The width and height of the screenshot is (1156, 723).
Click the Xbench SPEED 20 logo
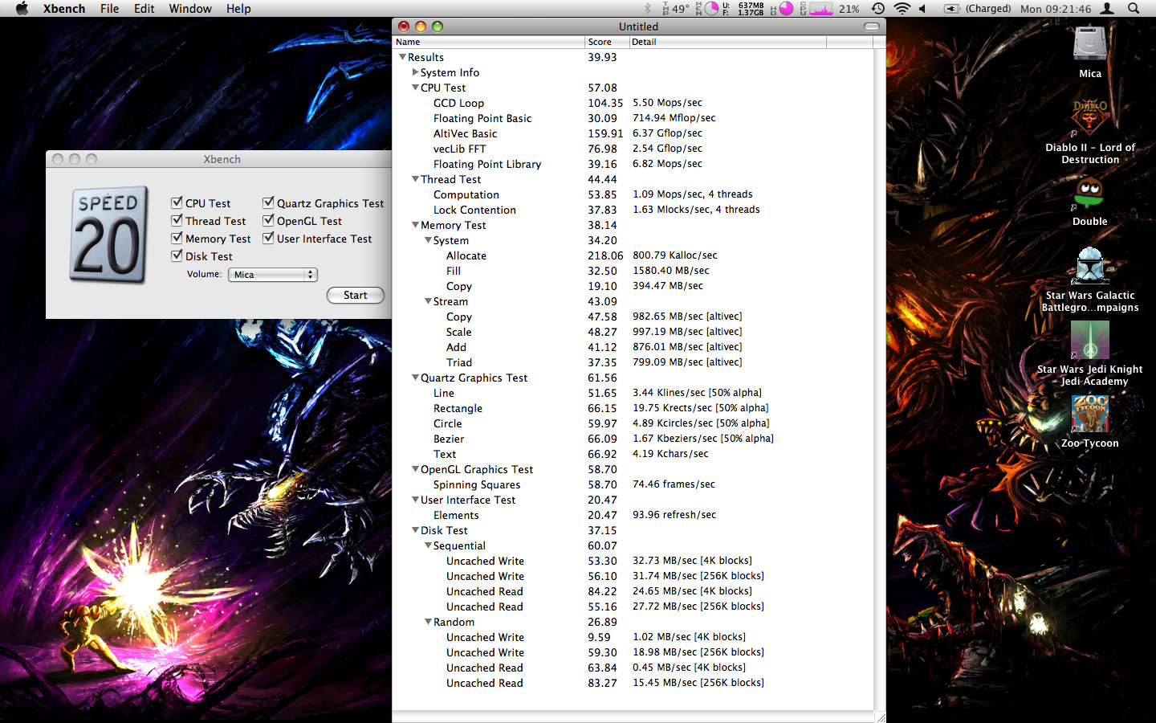coord(109,235)
